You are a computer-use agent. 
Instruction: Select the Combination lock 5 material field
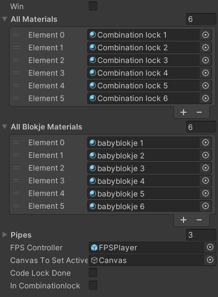pyautogui.click(x=149, y=86)
